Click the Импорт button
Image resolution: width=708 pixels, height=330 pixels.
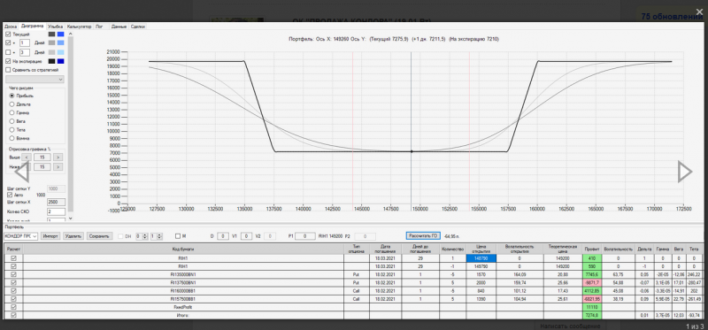[50, 236]
